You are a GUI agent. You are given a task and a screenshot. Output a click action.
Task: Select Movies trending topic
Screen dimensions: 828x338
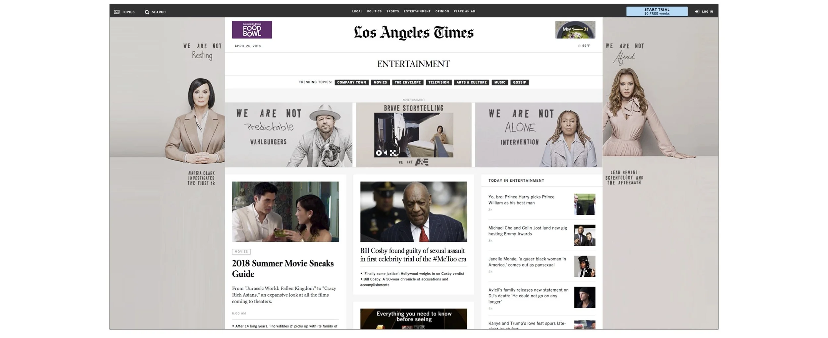point(380,82)
